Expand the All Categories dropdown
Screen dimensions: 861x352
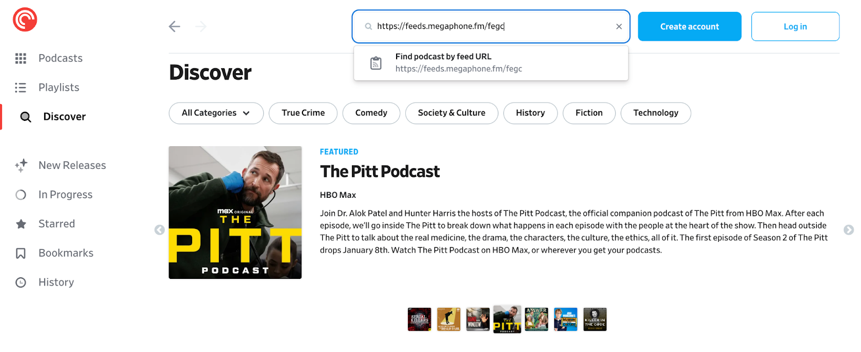click(216, 113)
